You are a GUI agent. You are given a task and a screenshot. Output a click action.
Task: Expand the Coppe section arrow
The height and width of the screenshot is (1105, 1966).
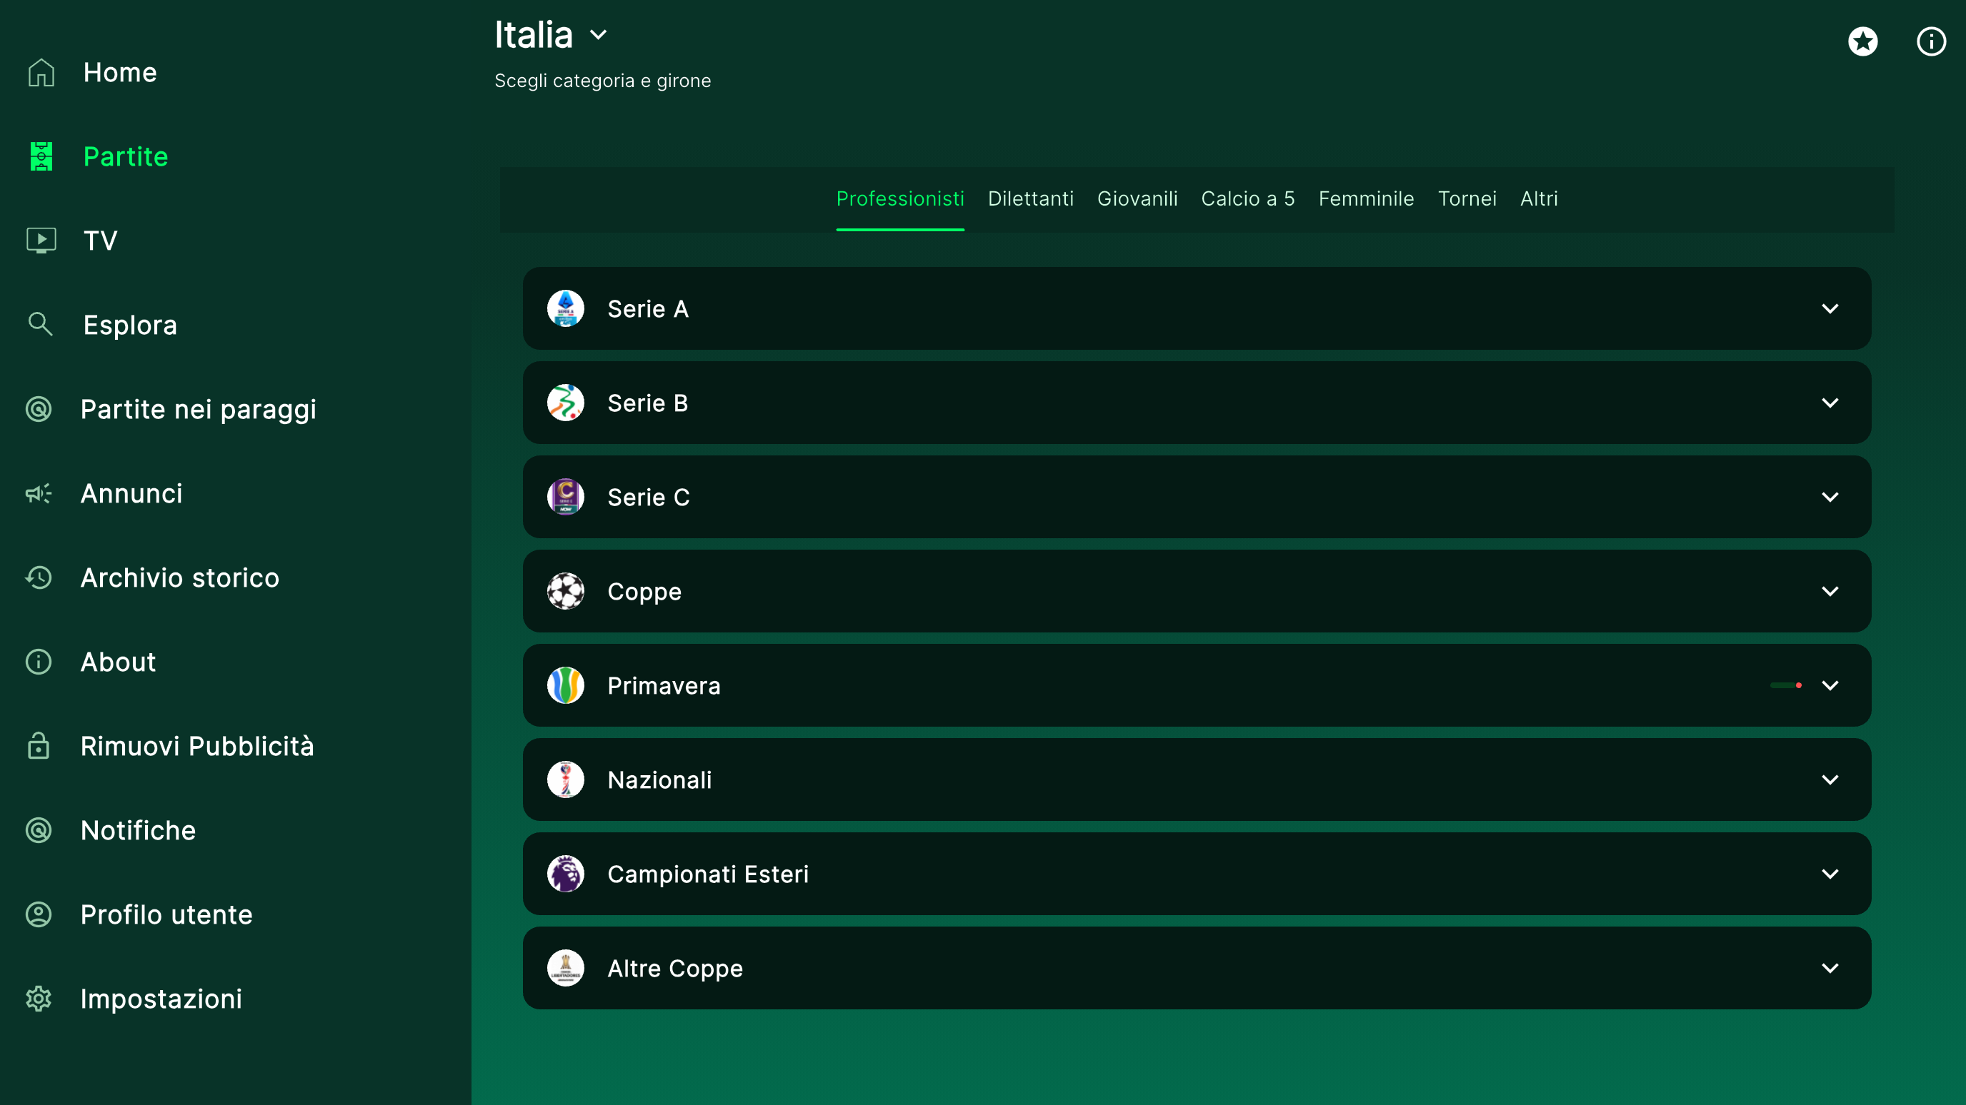coord(1830,591)
